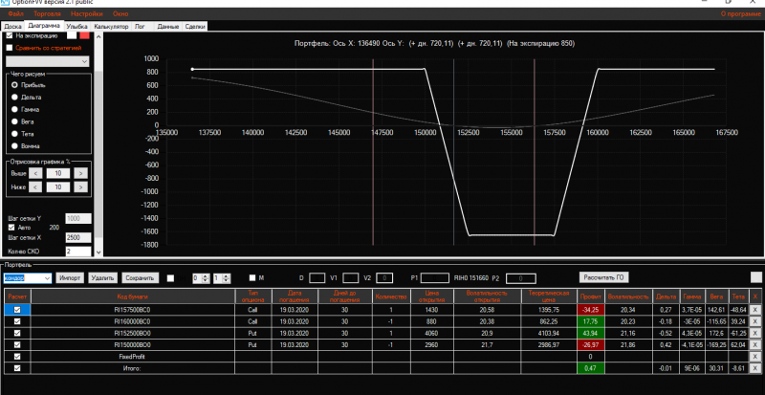Open the Настройки menu

tap(86, 14)
